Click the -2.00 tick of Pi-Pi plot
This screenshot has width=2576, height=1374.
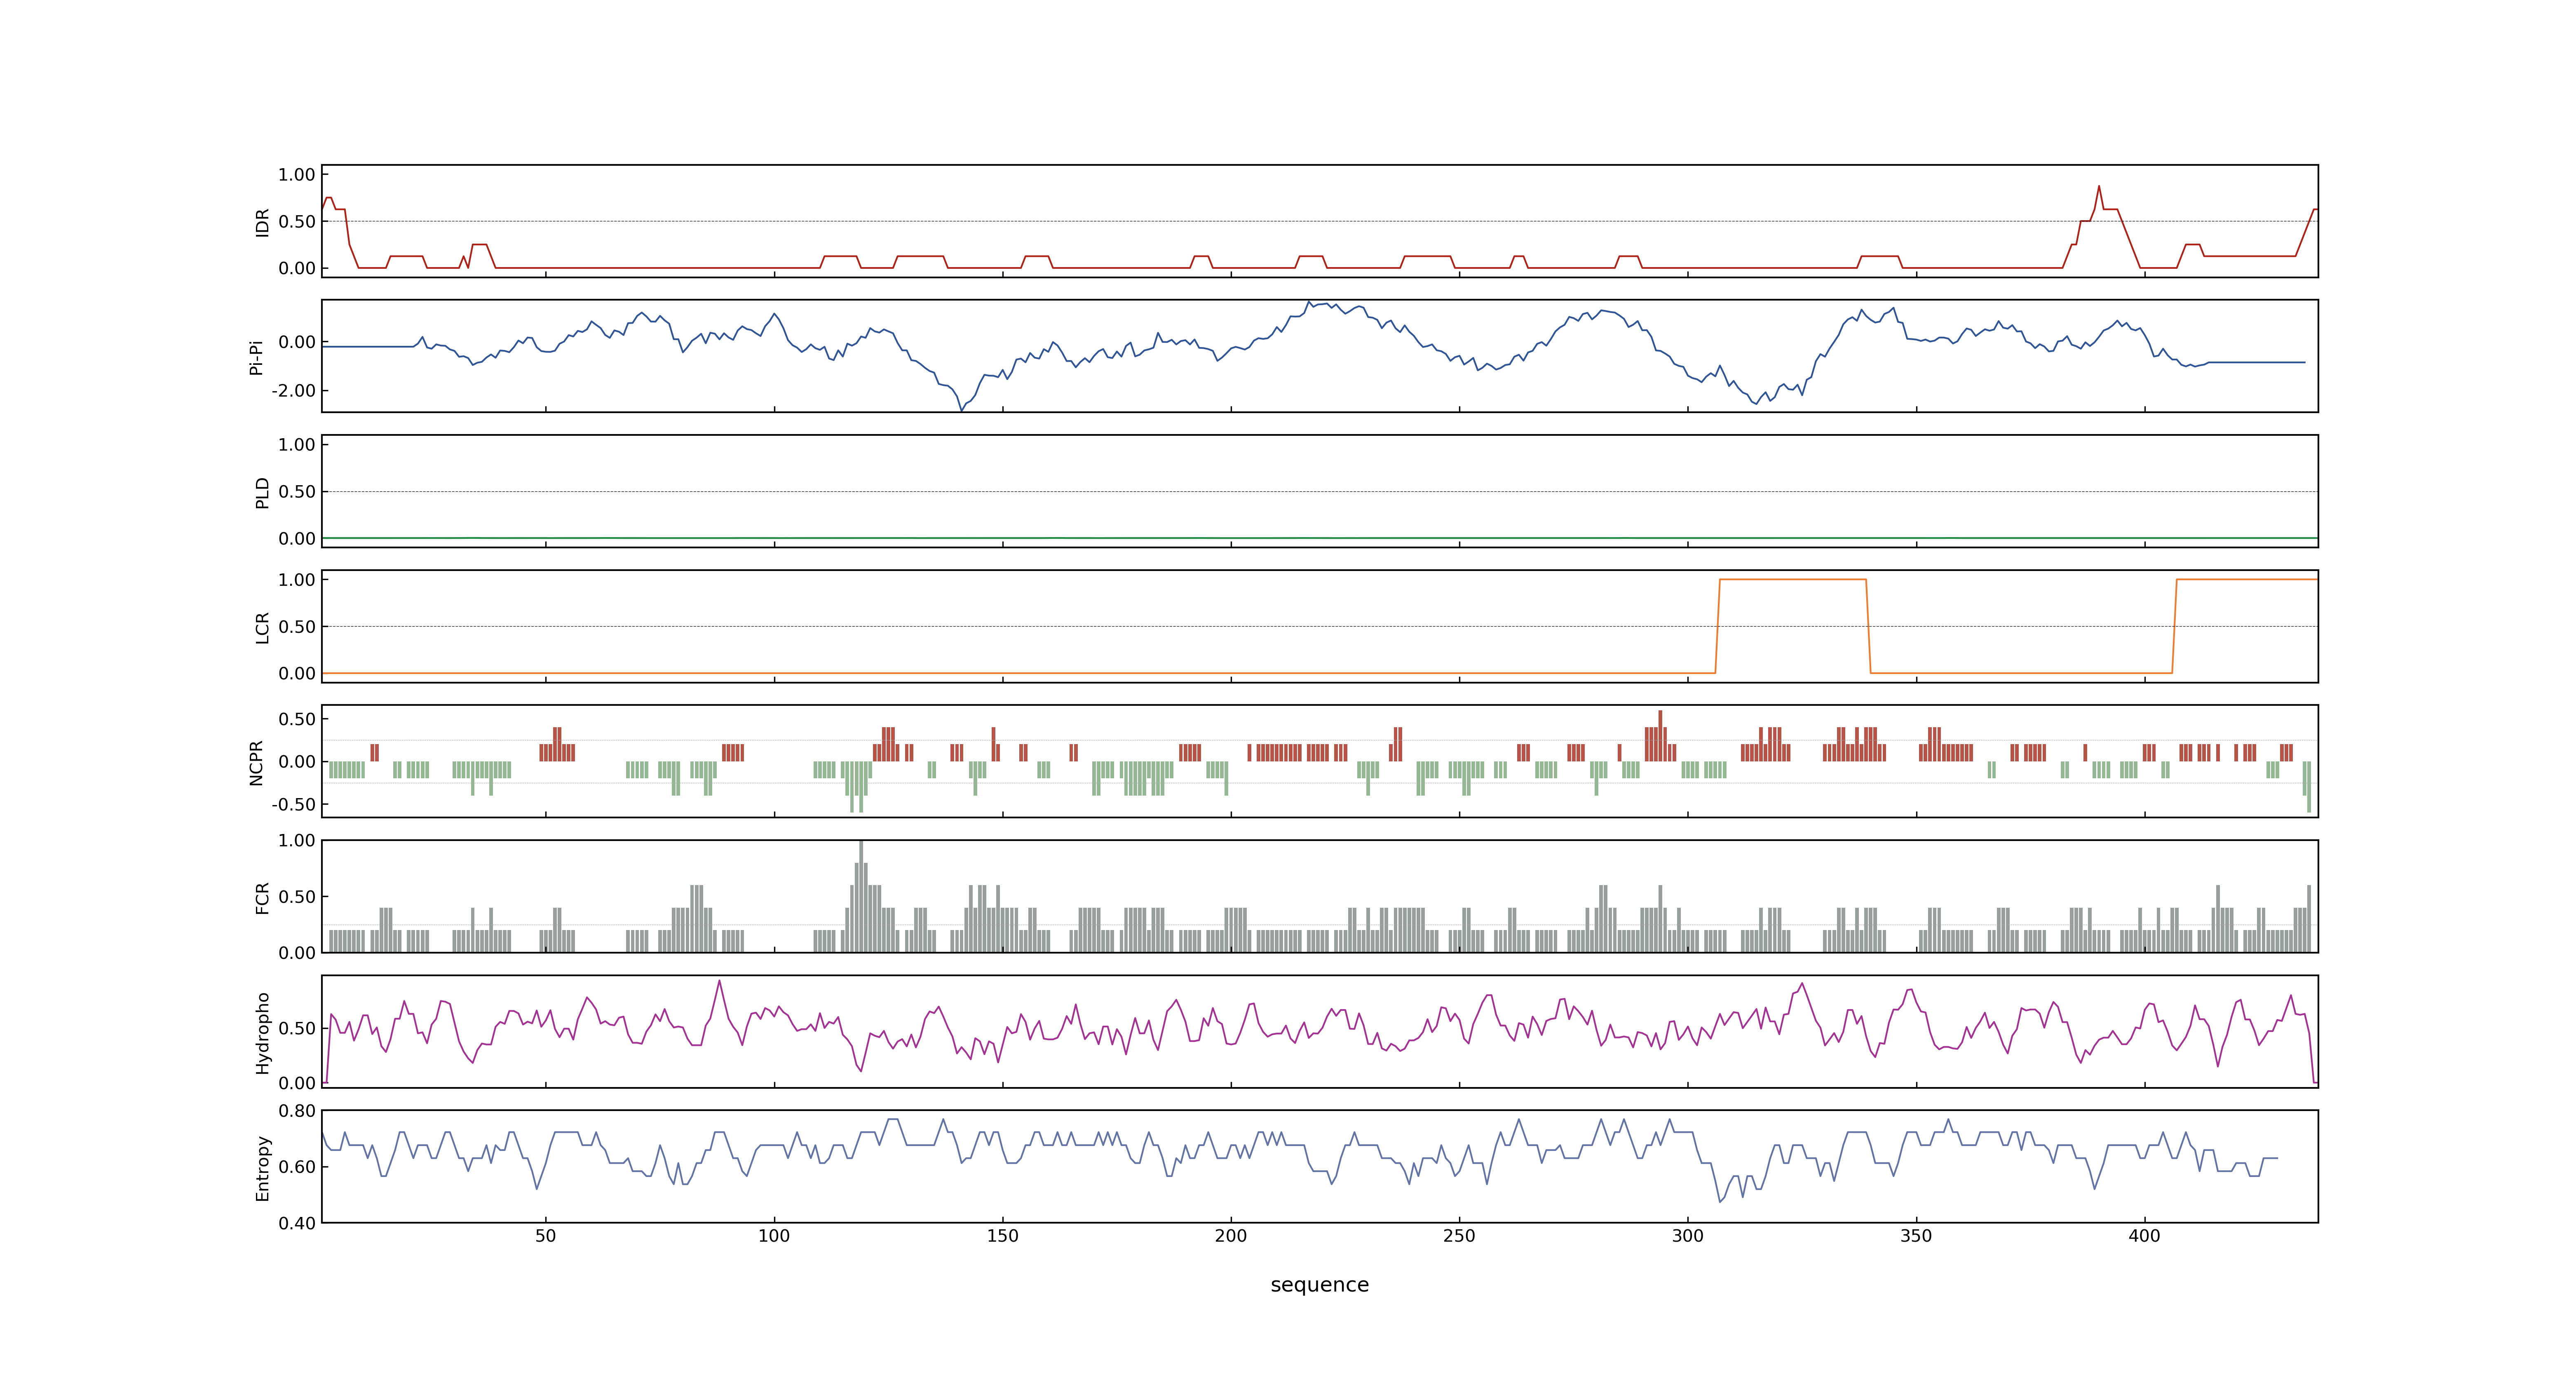point(293,391)
